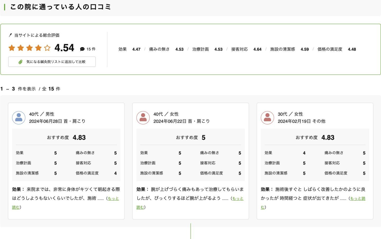This screenshot has width=381, height=239.
Task: Click the 15 件 review count text
Action: (x=91, y=49)
